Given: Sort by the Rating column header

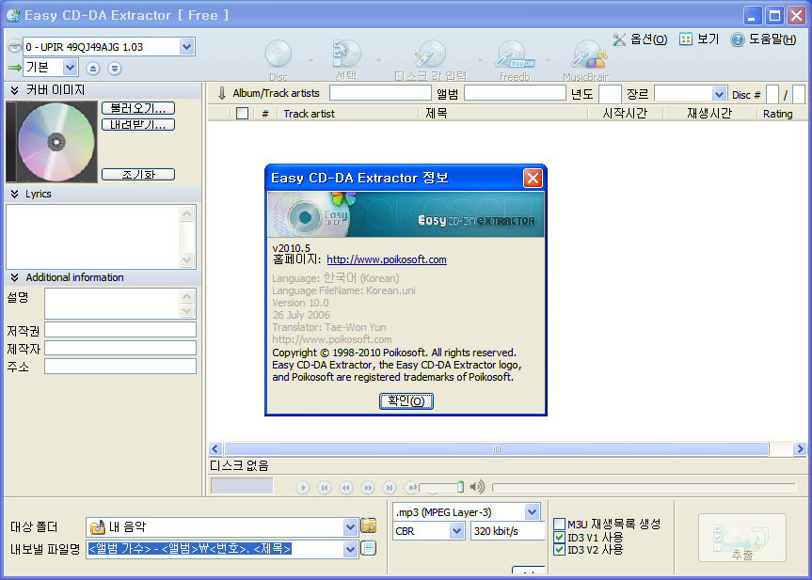Looking at the screenshot, I should click(x=777, y=114).
